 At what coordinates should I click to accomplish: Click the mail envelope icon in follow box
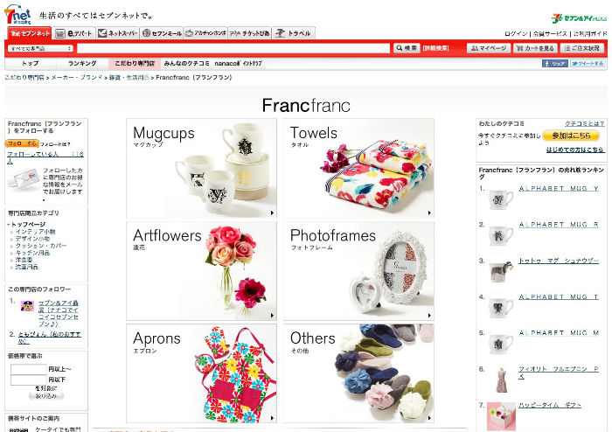pyautogui.click(x=24, y=180)
